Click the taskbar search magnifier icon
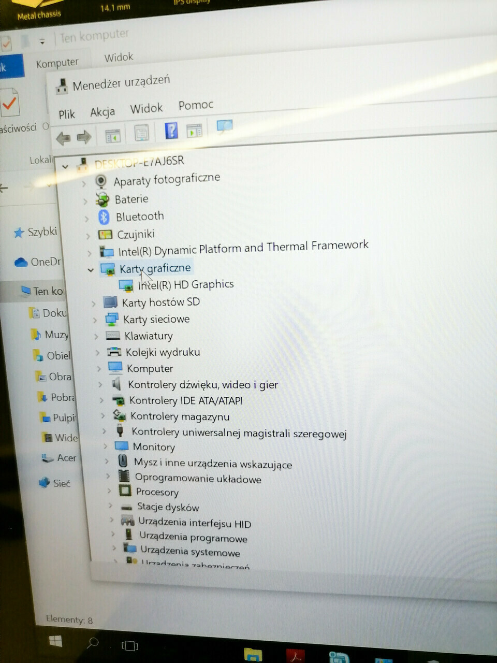Image resolution: width=497 pixels, height=663 pixels. [93, 643]
